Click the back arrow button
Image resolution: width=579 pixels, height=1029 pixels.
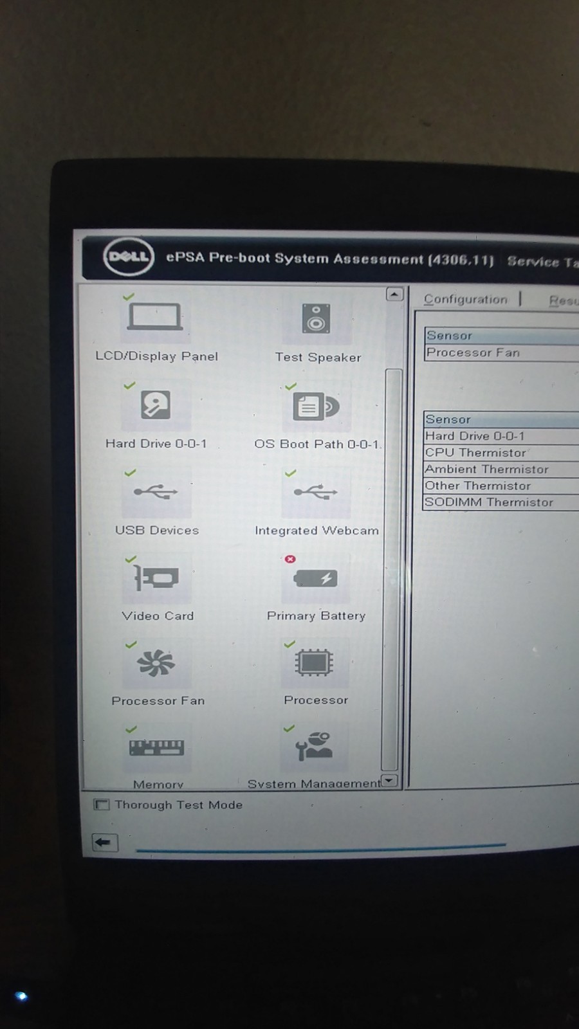click(104, 842)
